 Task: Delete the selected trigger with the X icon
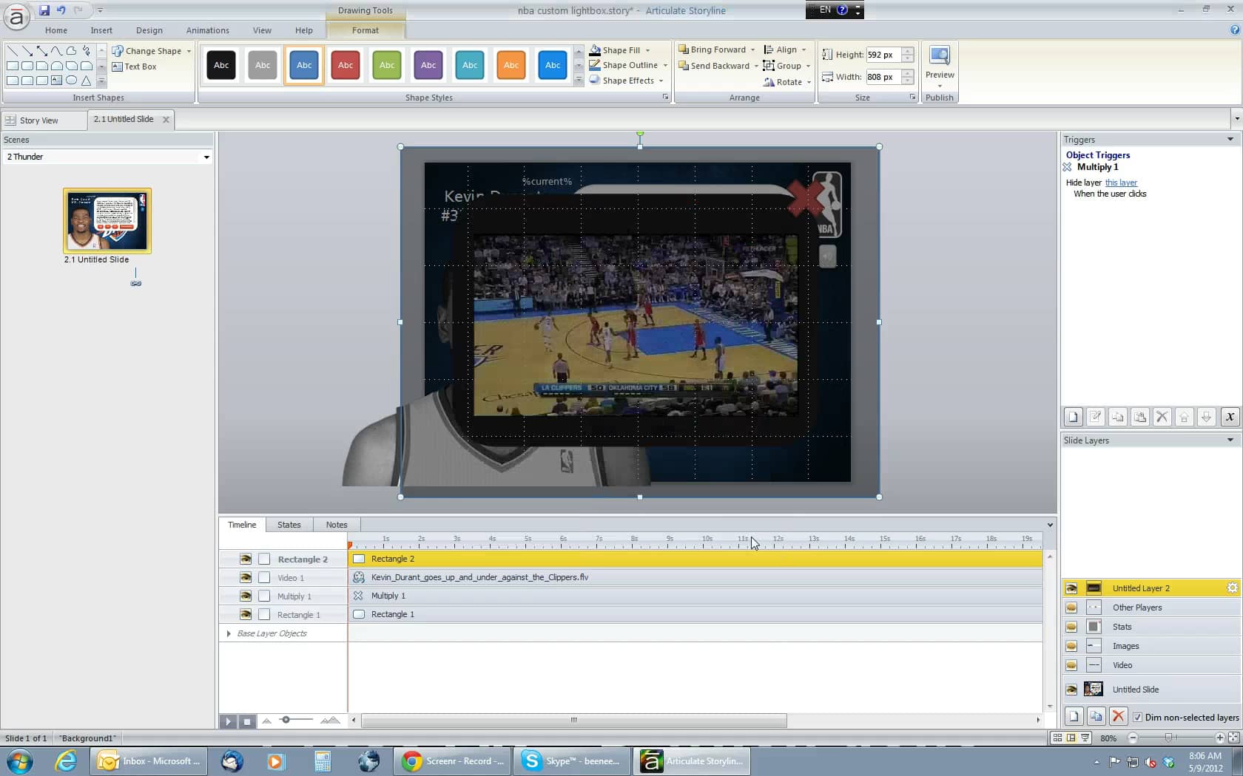(1162, 416)
